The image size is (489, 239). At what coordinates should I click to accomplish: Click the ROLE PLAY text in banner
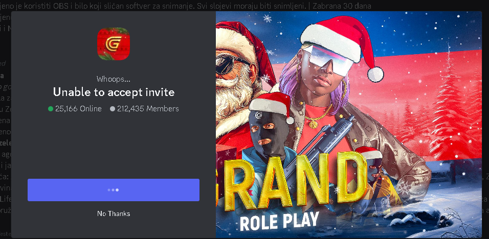coord(279,222)
